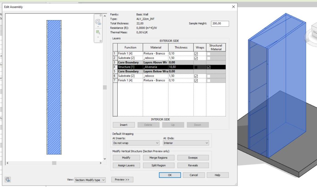Toggle Structural Material checkbox for Structure row 4
This screenshot has width=317, height=187.
point(209,67)
